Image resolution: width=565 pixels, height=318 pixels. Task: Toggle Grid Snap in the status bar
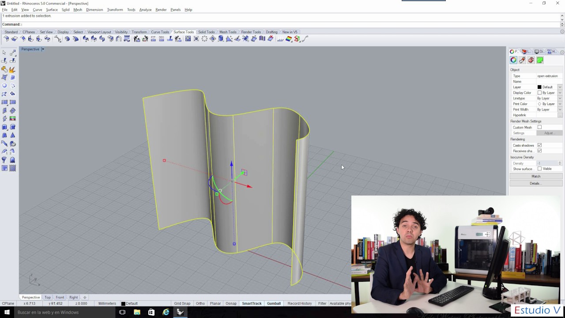tap(182, 303)
